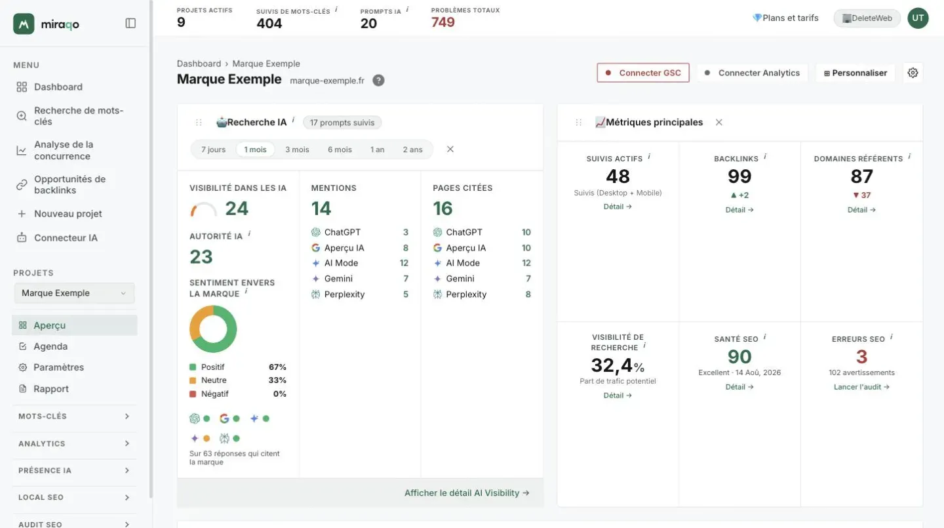Click the info icon next to Autorité IA

coord(250,234)
